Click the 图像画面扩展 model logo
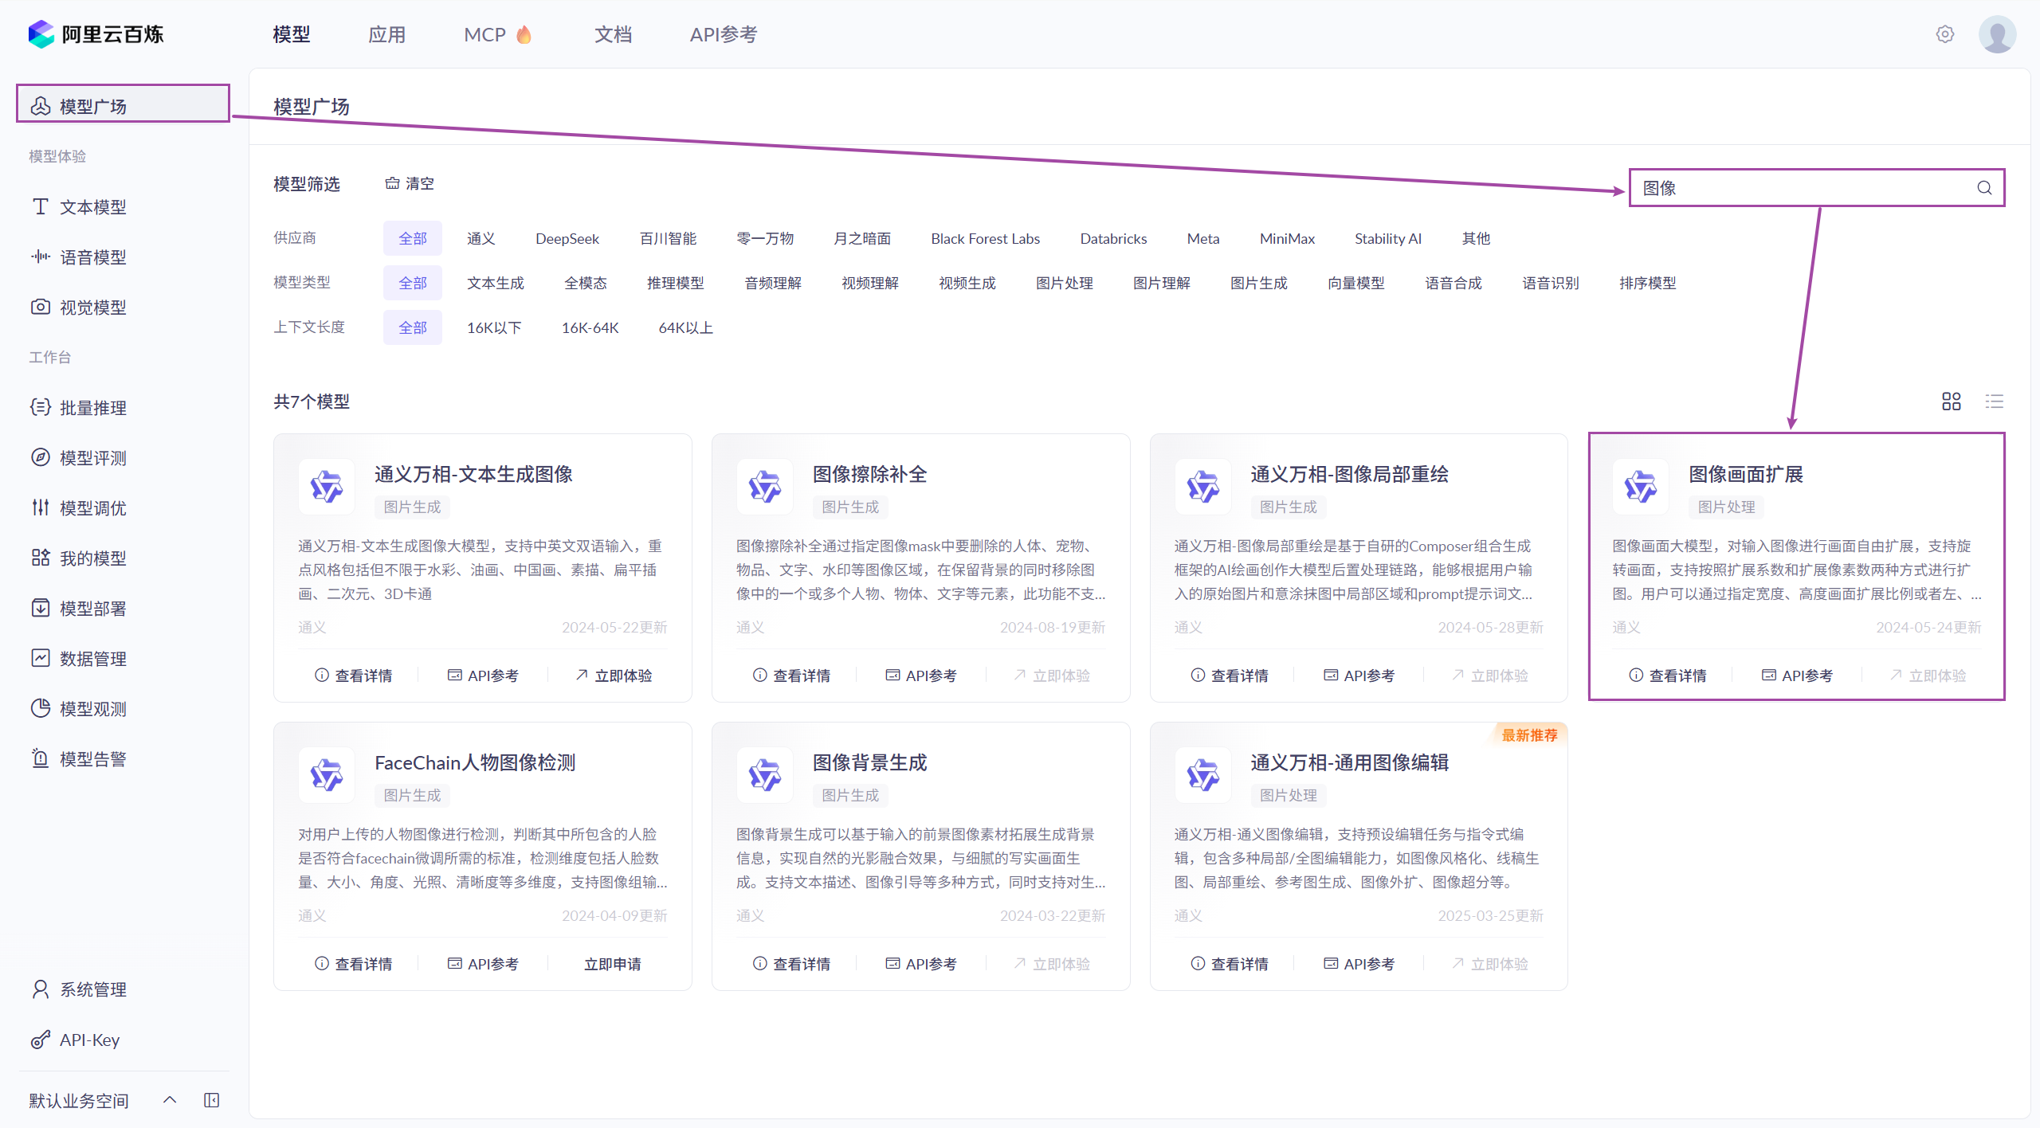This screenshot has width=2040, height=1128. (x=1641, y=487)
